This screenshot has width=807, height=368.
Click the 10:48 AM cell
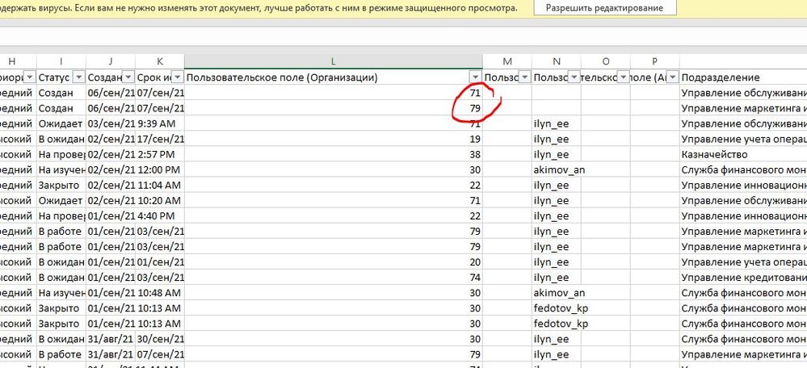click(x=160, y=293)
